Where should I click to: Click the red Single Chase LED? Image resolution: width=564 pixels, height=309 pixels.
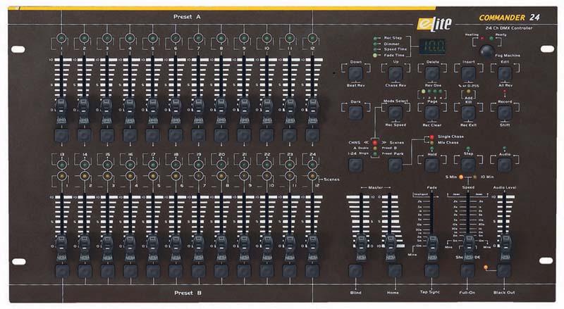[x=431, y=137]
